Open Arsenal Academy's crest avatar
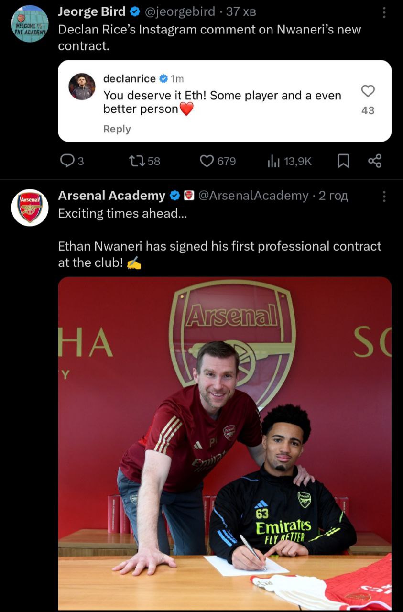The height and width of the screenshot is (612, 403). tap(30, 207)
